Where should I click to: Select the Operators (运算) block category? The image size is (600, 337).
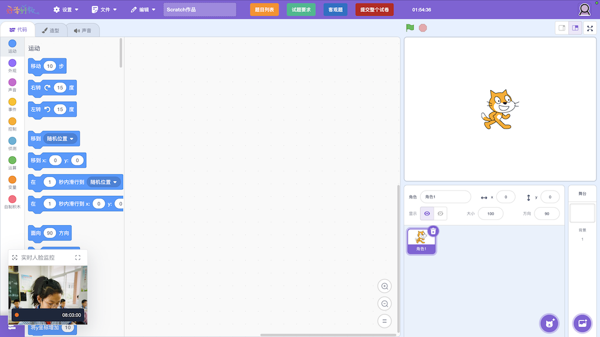point(12,163)
